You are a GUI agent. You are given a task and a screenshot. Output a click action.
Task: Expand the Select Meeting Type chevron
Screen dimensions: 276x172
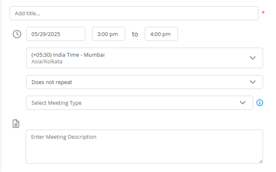(243, 103)
